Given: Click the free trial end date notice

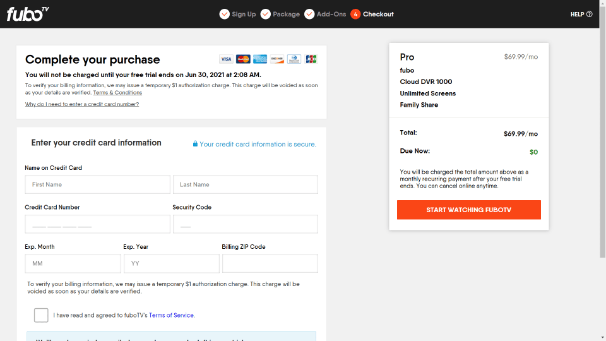Looking at the screenshot, I should [x=143, y=75].
